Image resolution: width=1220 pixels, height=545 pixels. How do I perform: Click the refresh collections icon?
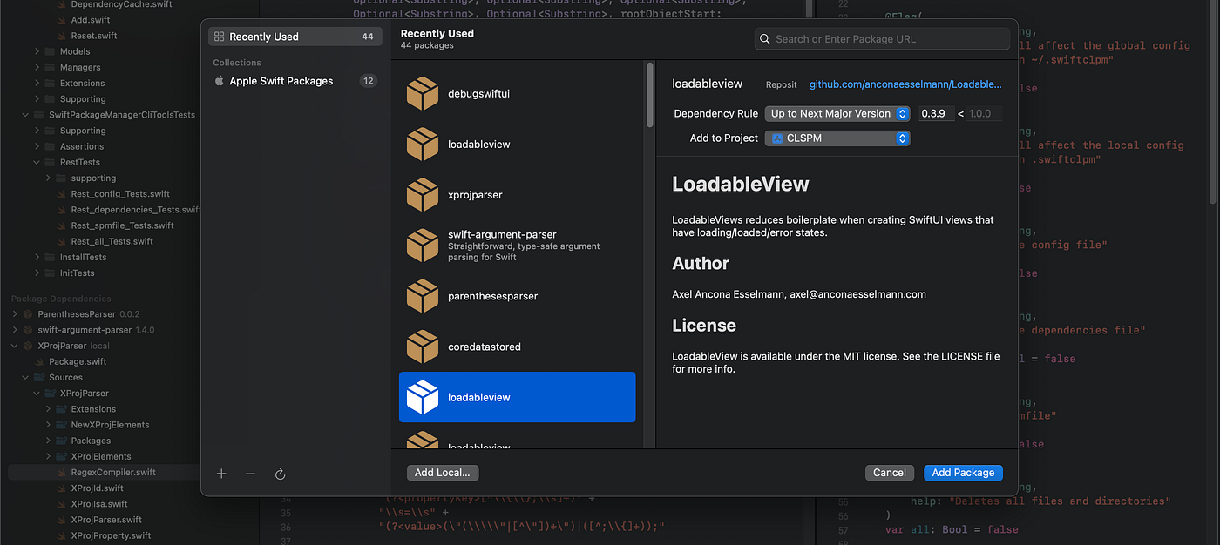280,474
